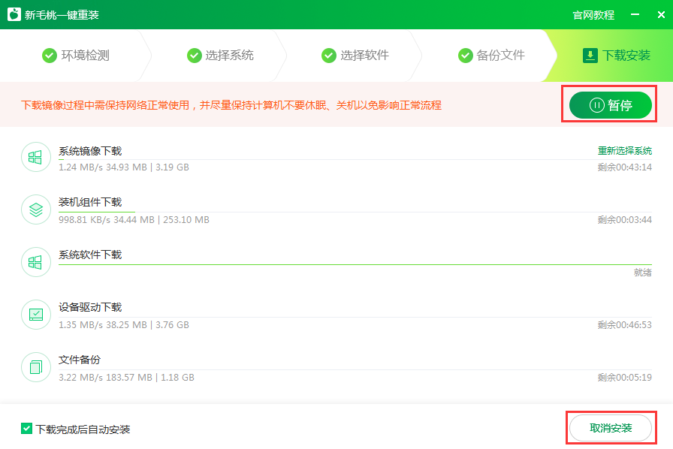Click the 选择软件 green checkmark icon
The image size is (673, 449).
329,56
